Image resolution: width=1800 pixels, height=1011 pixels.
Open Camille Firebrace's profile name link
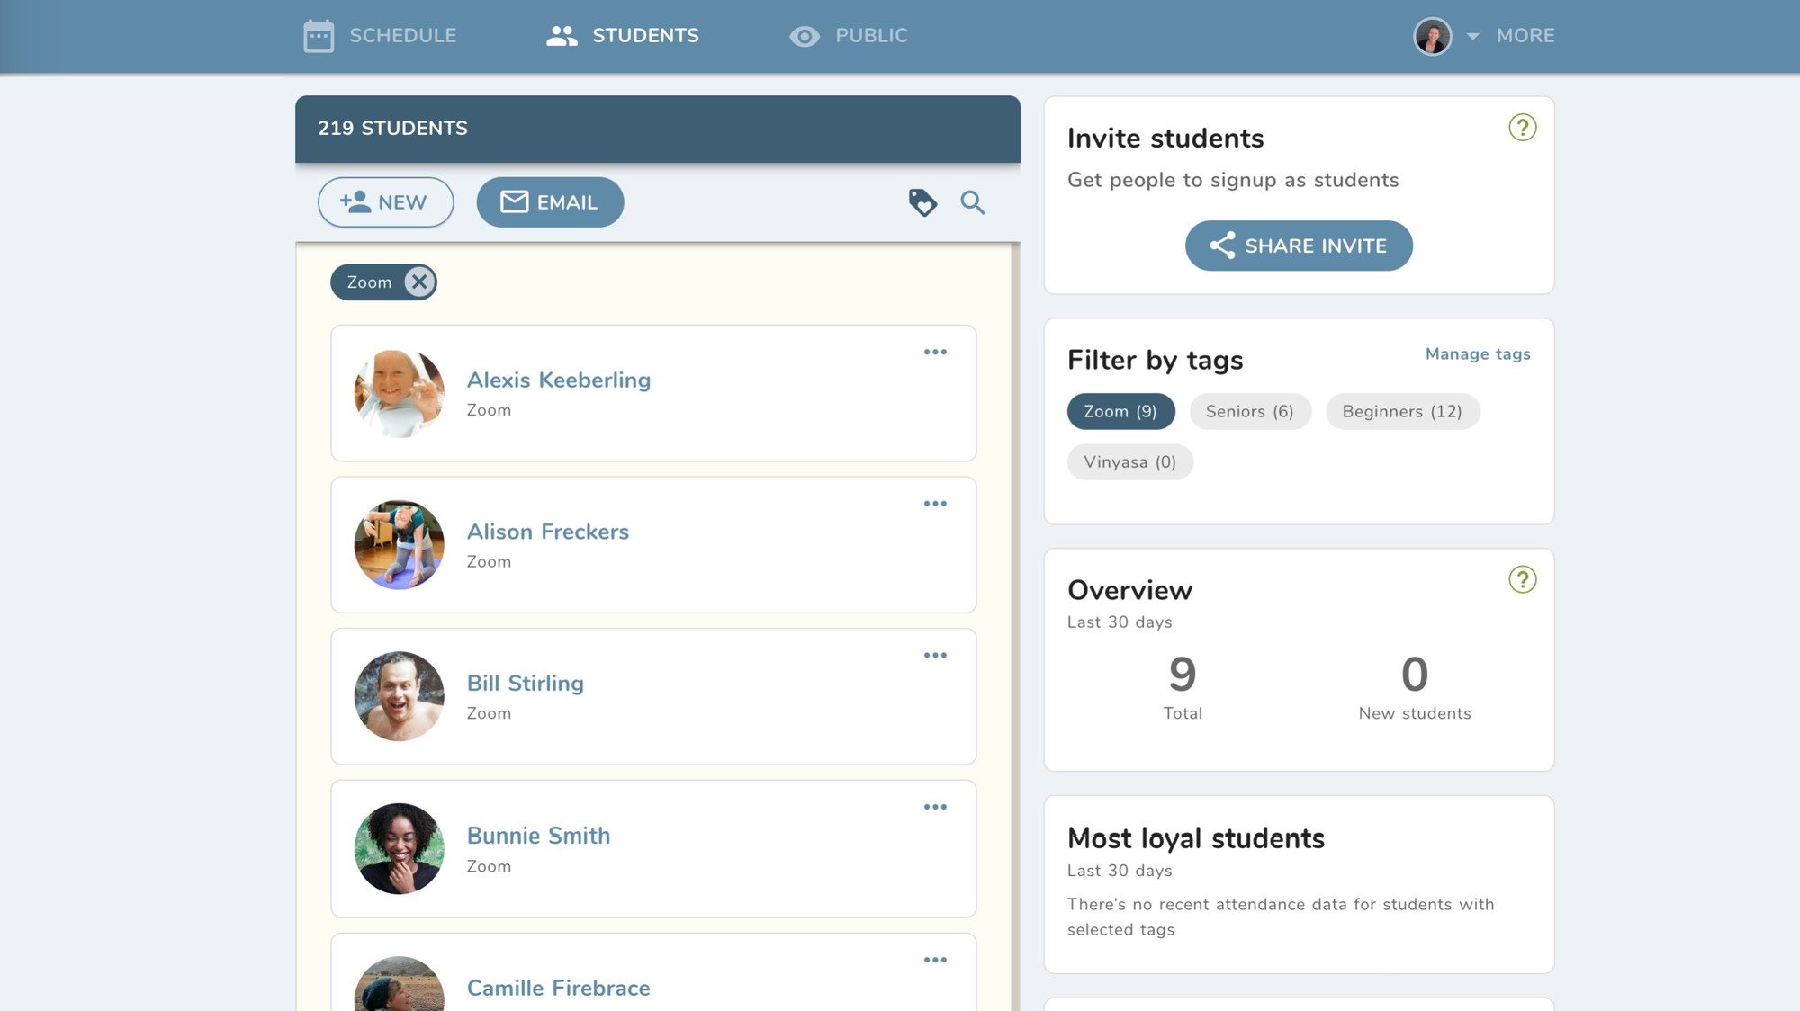[x=558, y=988]
